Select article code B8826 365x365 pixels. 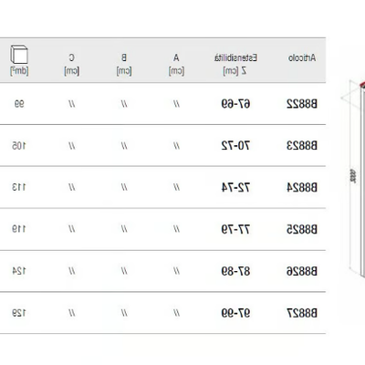(302, 271)
